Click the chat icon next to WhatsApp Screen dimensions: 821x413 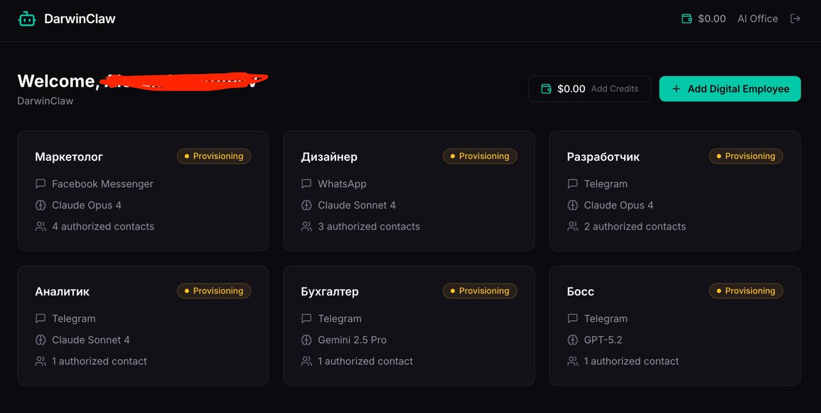307,184
